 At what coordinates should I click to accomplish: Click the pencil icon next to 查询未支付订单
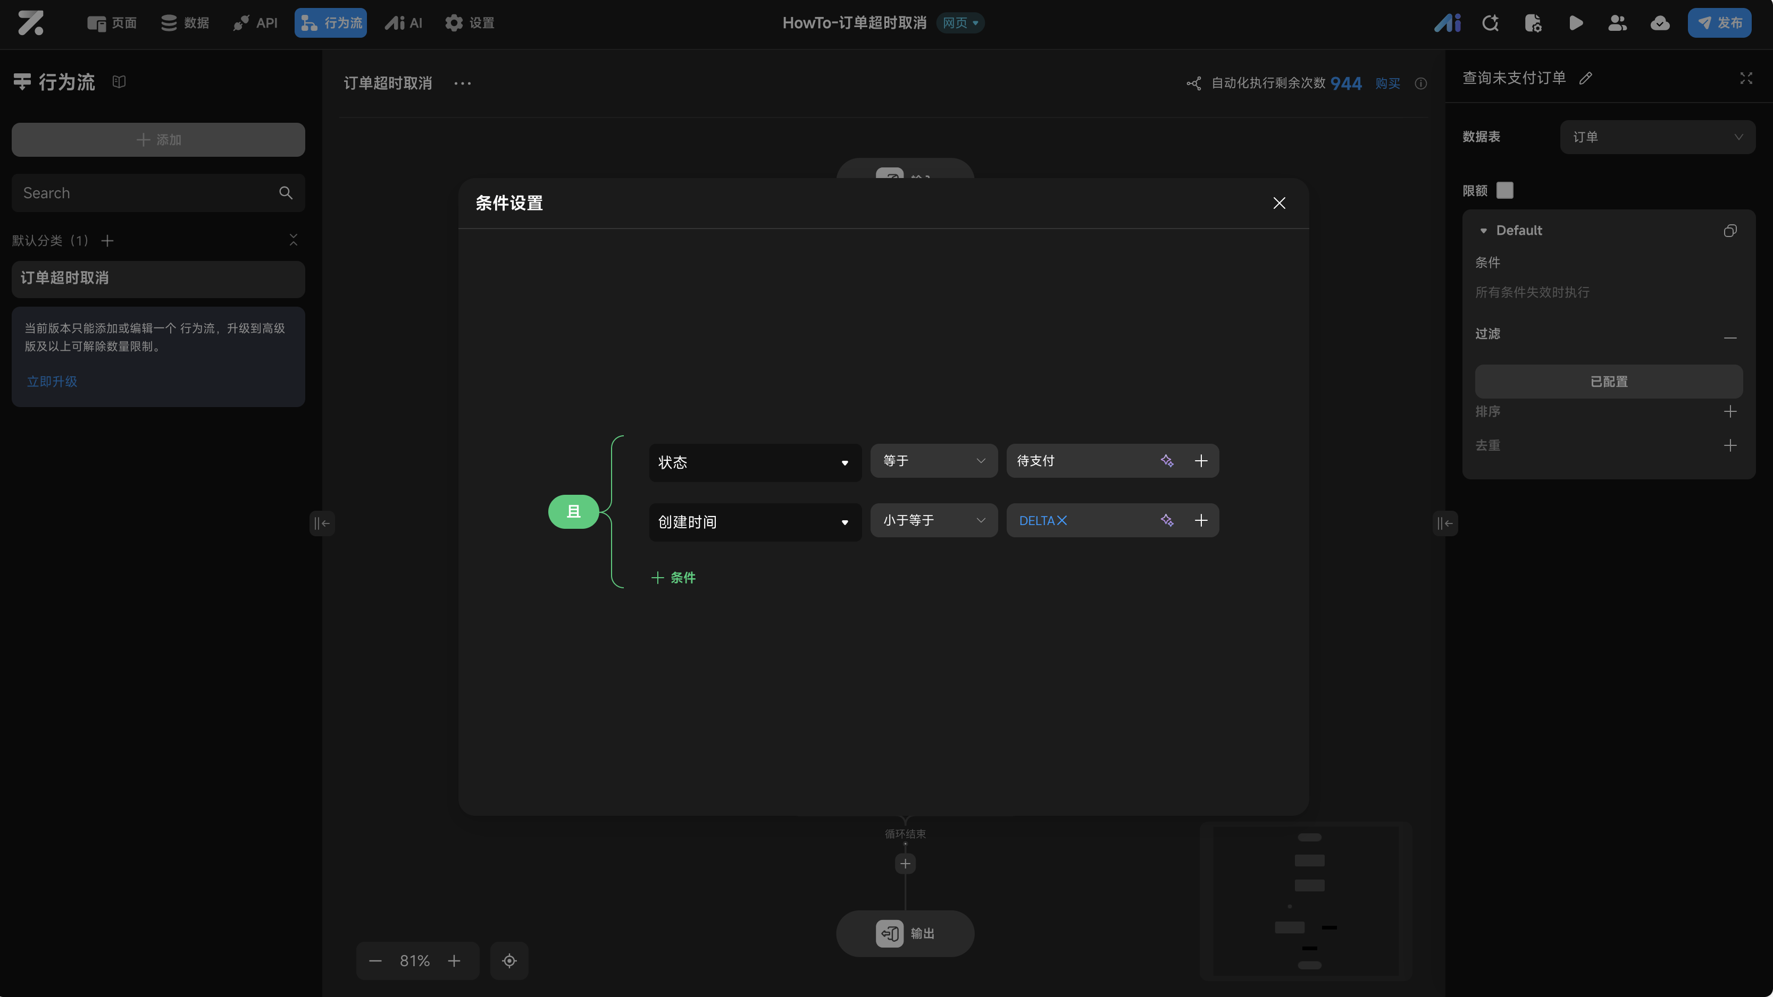pyautogui.click(x=1586, y=79)
